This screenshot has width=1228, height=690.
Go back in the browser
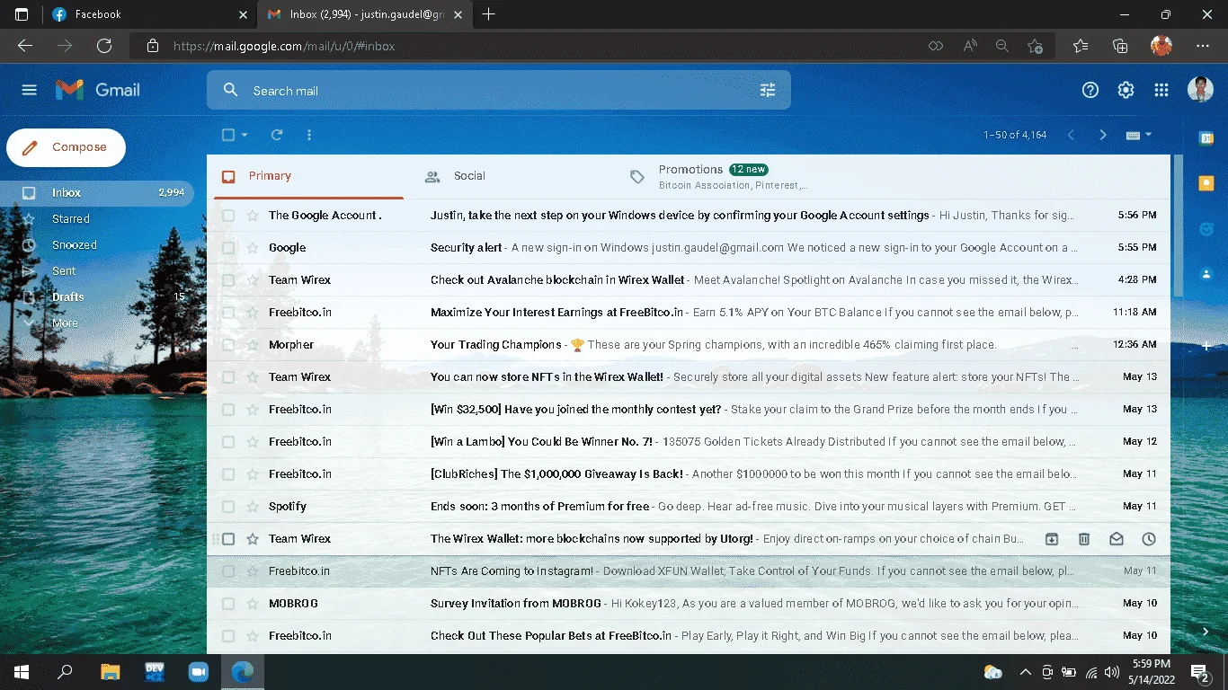[x=25, y=46]
